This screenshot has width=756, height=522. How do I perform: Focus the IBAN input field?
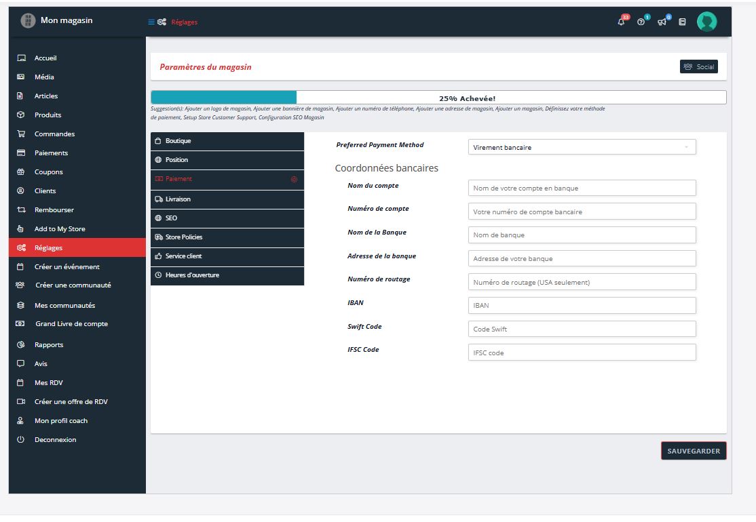[x=582, y=306]
